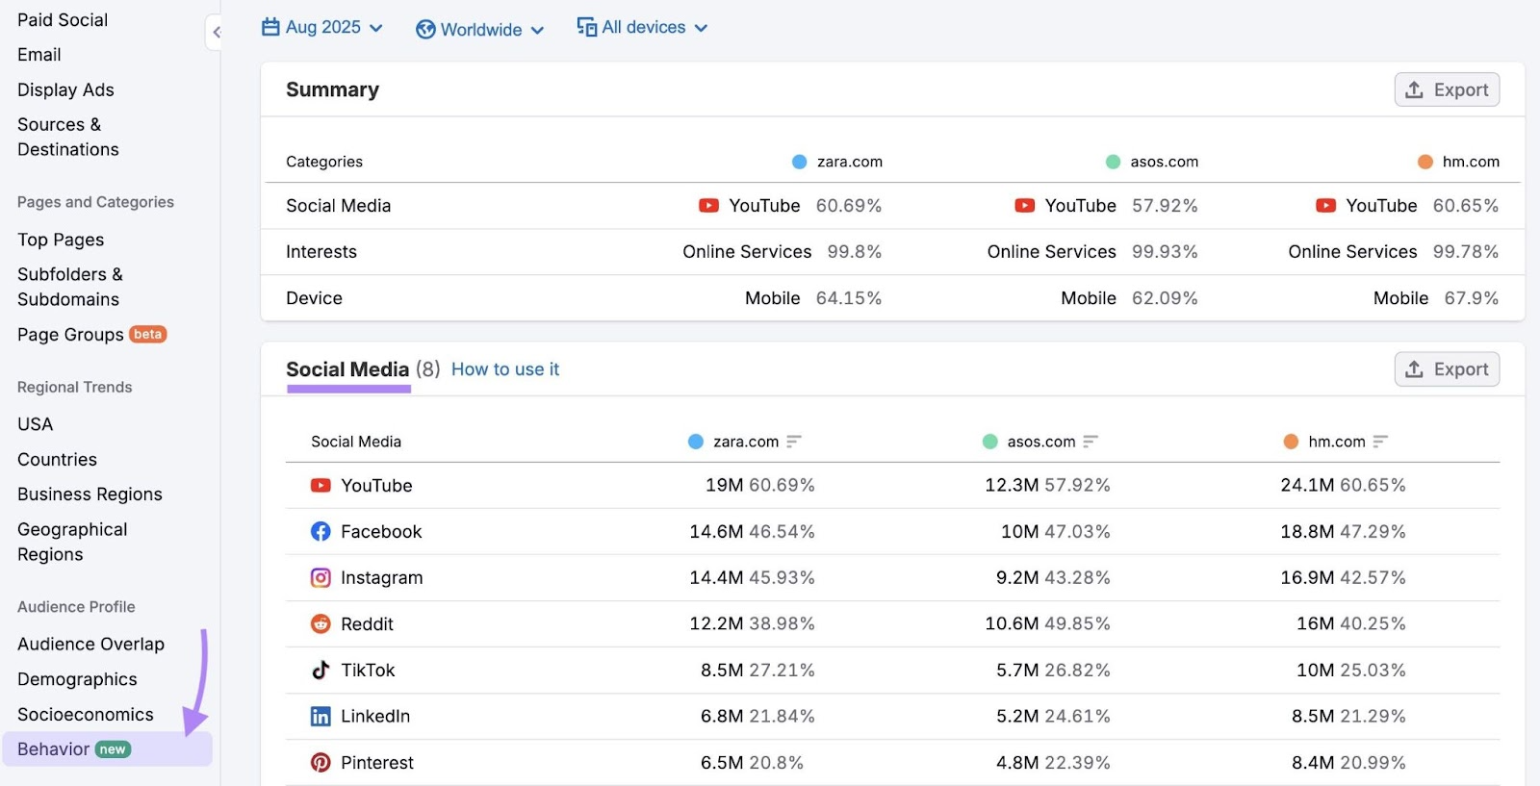Click the TikTok icon in the table
The height and width of the screenshot is (786, 1540).
(321, 671)
